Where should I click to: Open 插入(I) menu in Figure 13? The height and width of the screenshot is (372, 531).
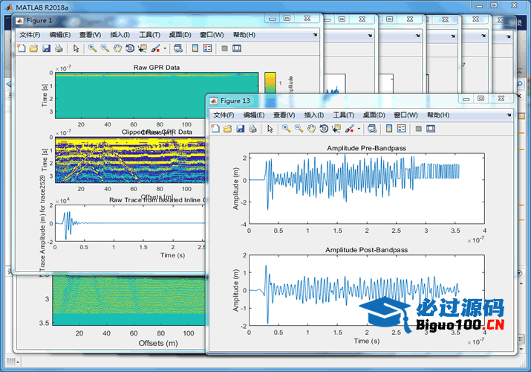314,115
